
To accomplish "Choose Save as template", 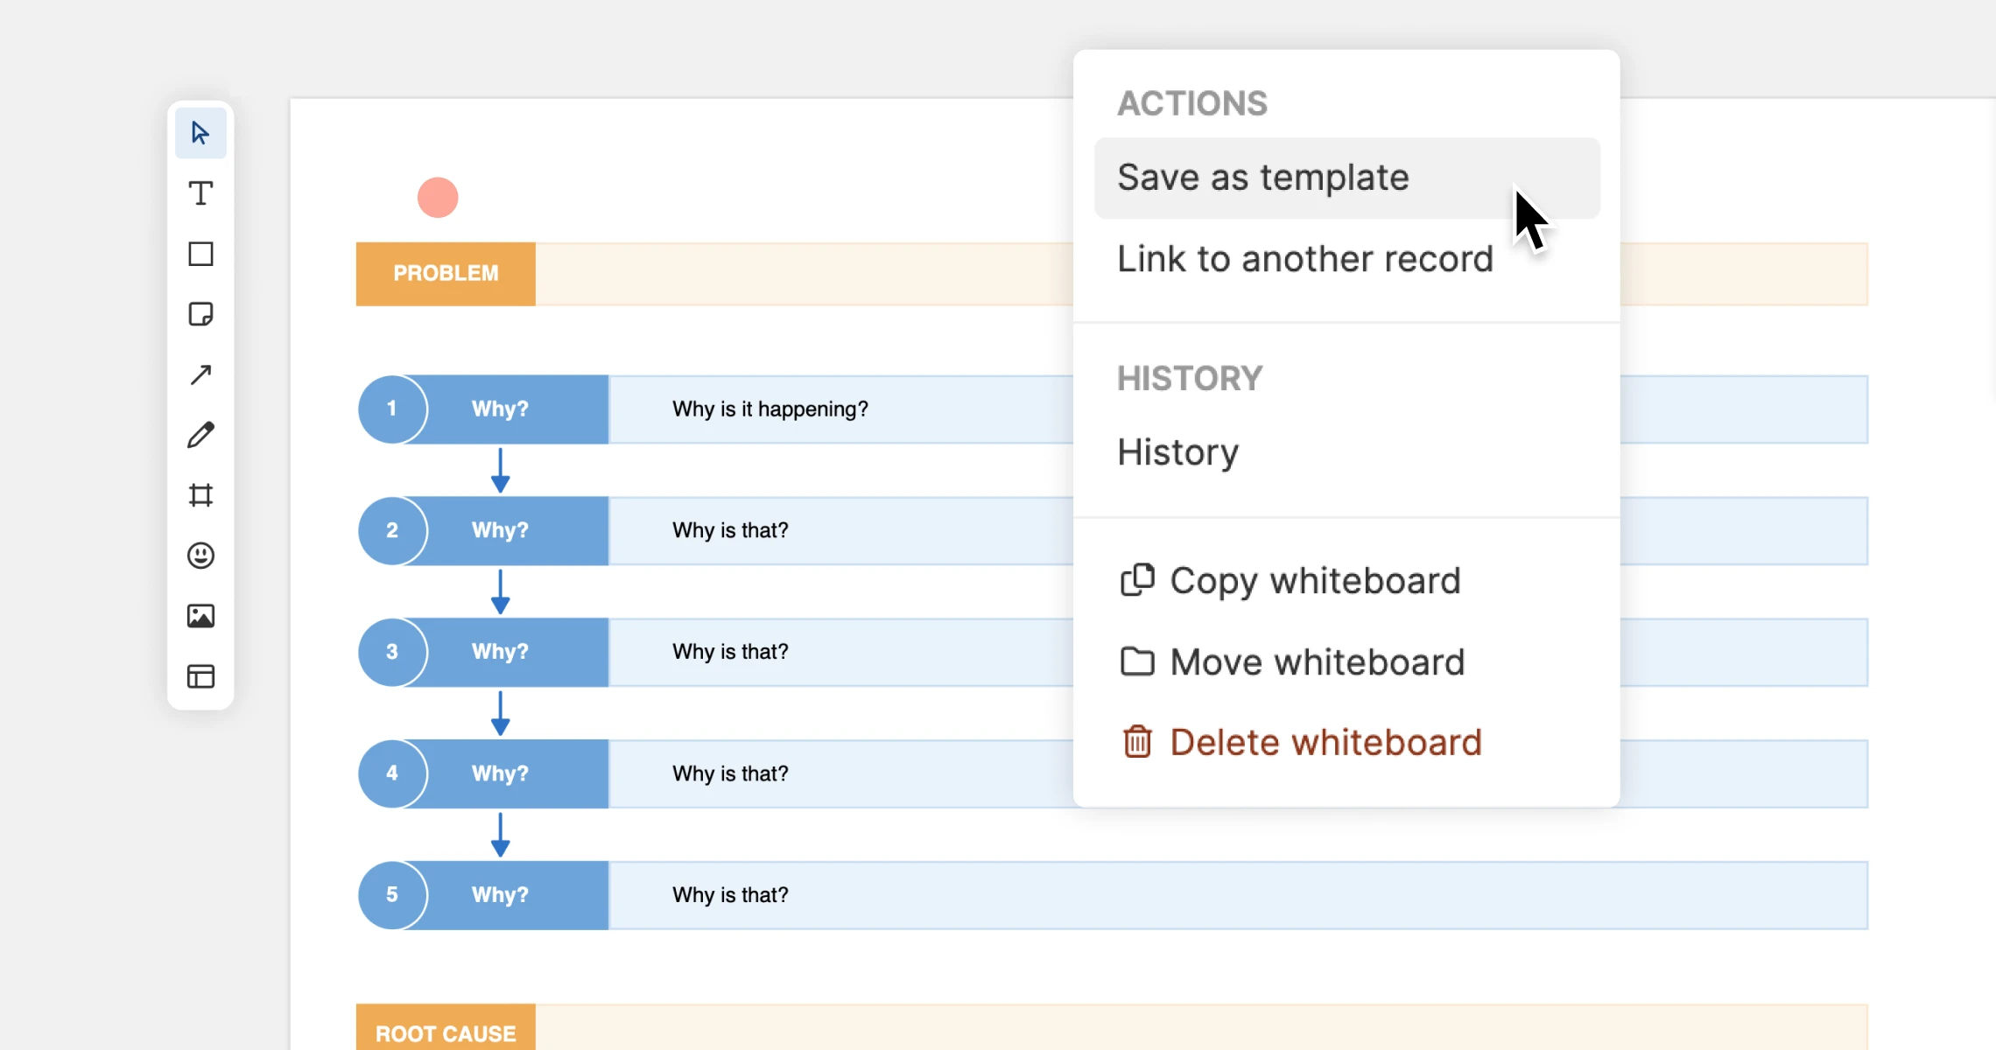I will [x=1262, y=177].
